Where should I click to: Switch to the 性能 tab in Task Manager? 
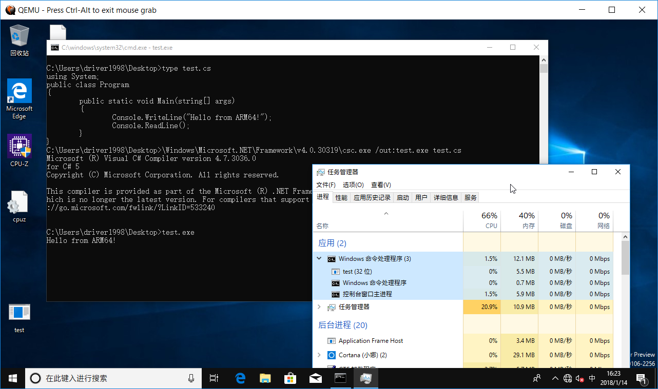341,197
